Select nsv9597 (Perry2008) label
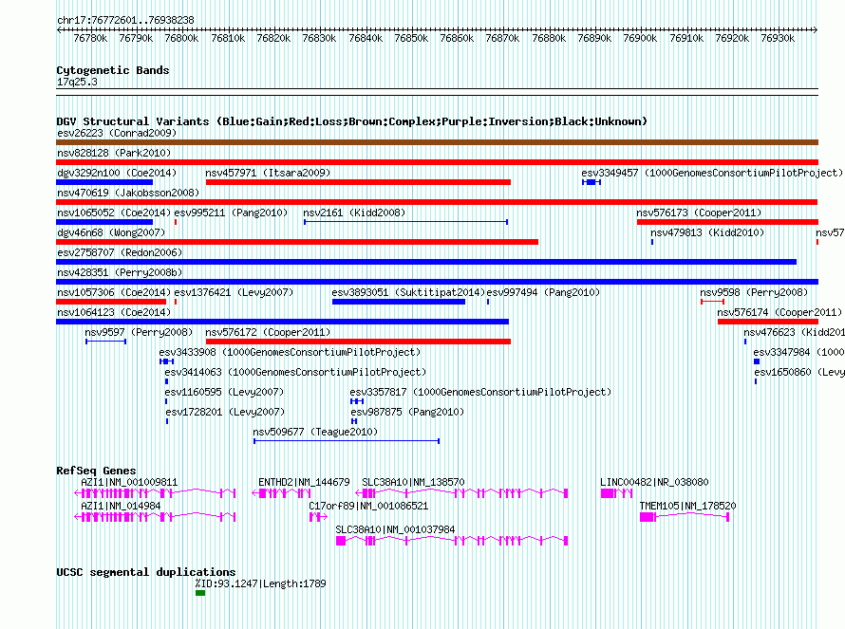 point(139,332)
